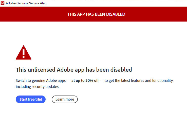Click the Start free trial button
Viewport: 187px width, 132px height.
31,99
